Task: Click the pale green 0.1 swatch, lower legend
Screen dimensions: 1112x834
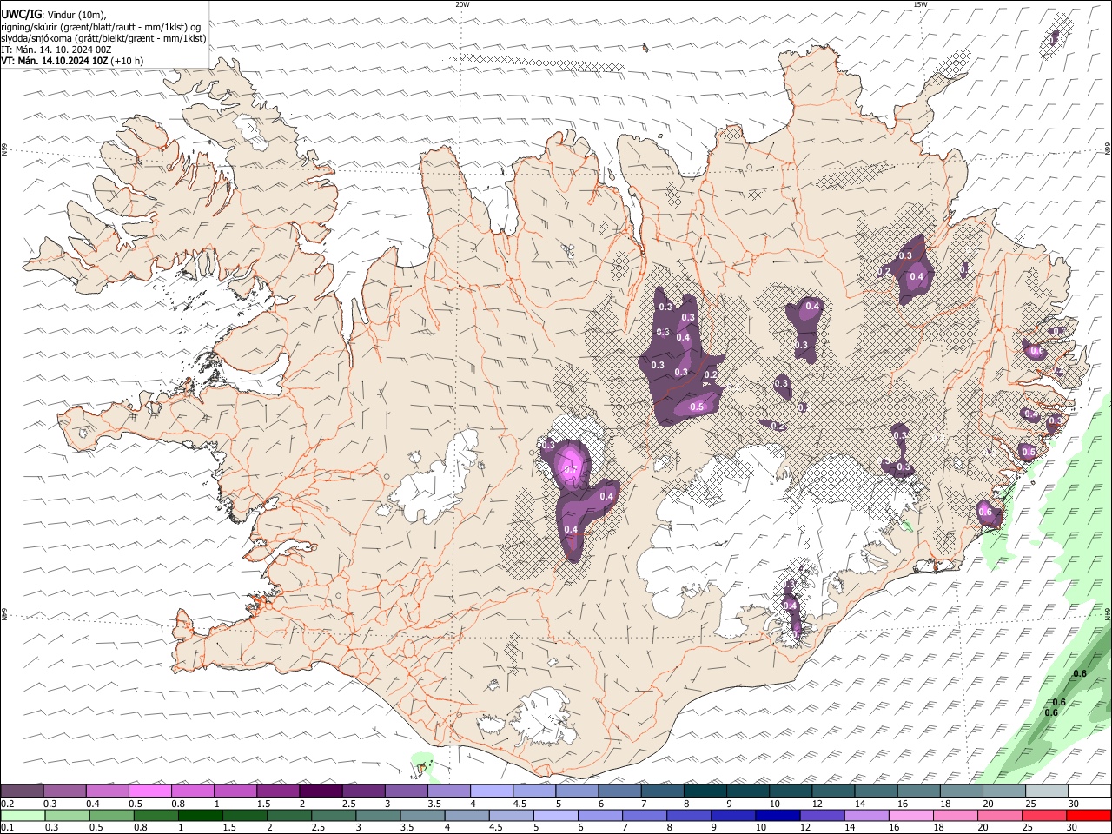Action: pos(22,816)
